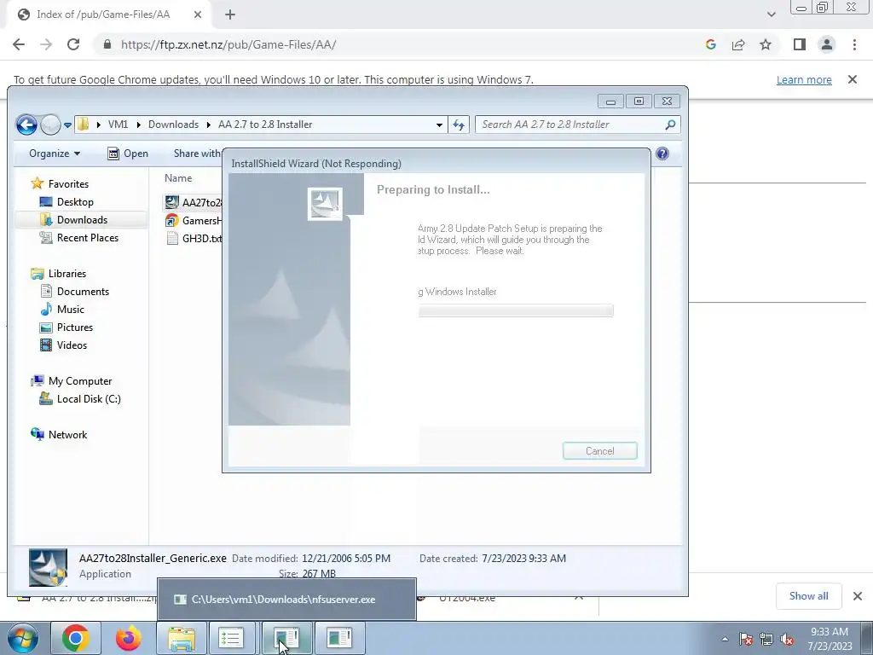
Task: Click Share with in Explorer toolbar
Action: (197, 154)
